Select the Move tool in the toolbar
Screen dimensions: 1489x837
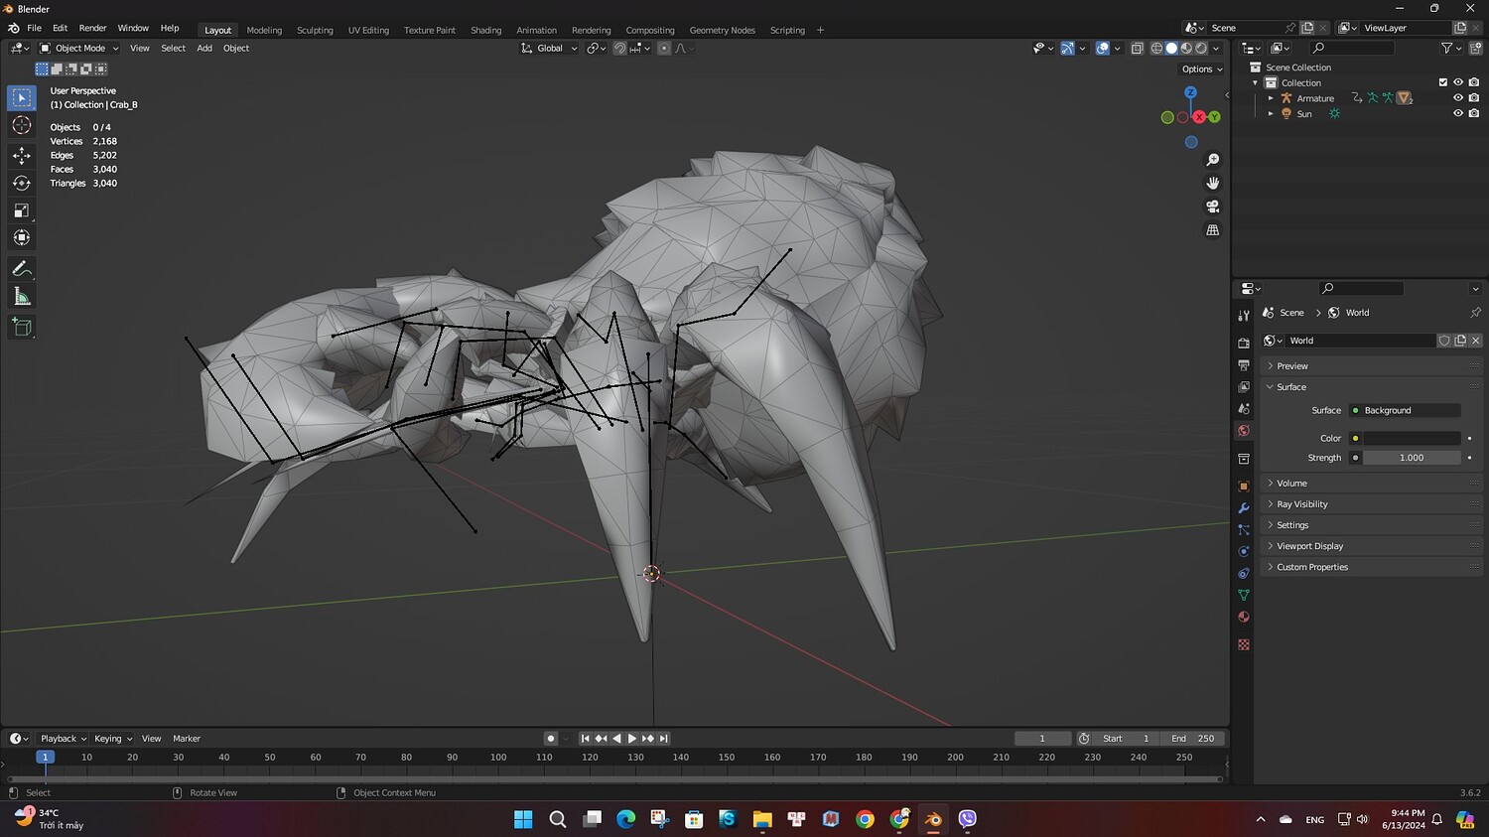[21, 155]
